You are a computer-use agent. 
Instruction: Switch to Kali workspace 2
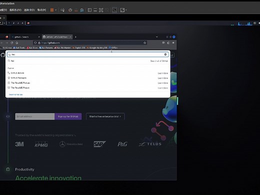tap(13, 23)
